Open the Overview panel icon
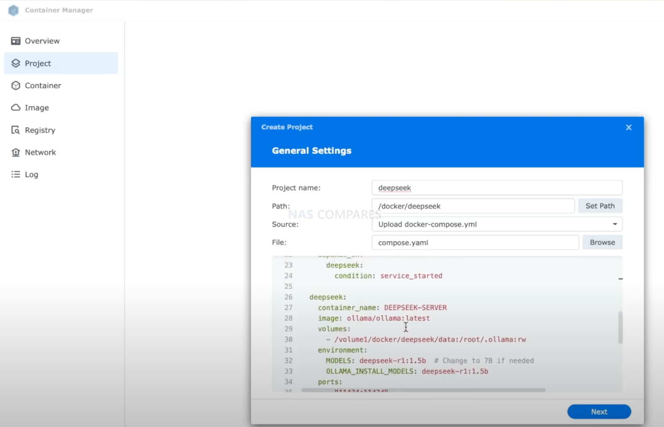The image size is (664, 427). [16, 41]
